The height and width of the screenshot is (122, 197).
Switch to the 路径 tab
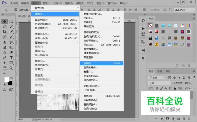pyautogui.click(x=168, y=71)
